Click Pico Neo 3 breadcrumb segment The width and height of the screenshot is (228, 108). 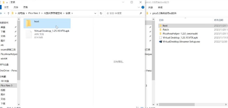coord(34,13)
